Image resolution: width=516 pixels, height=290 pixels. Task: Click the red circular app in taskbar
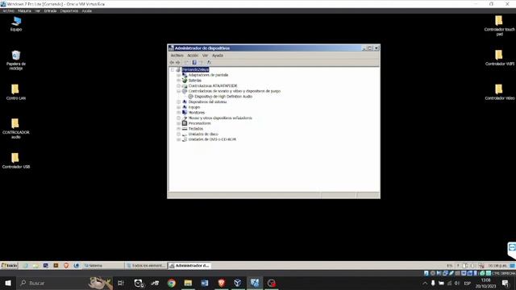click(x=271, y=283)
